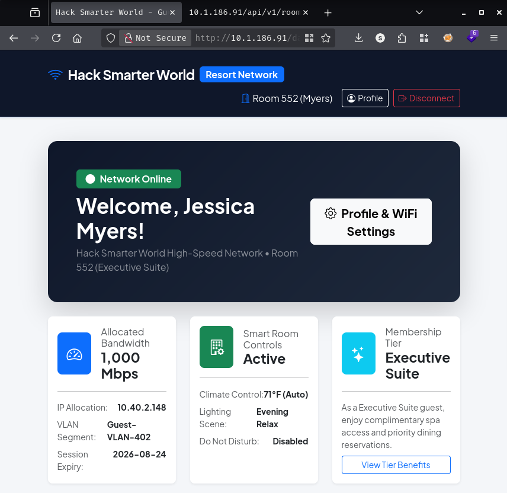The image size is (507, 493).
Task: Bookmark this page with the star icon
Action: 326,38
